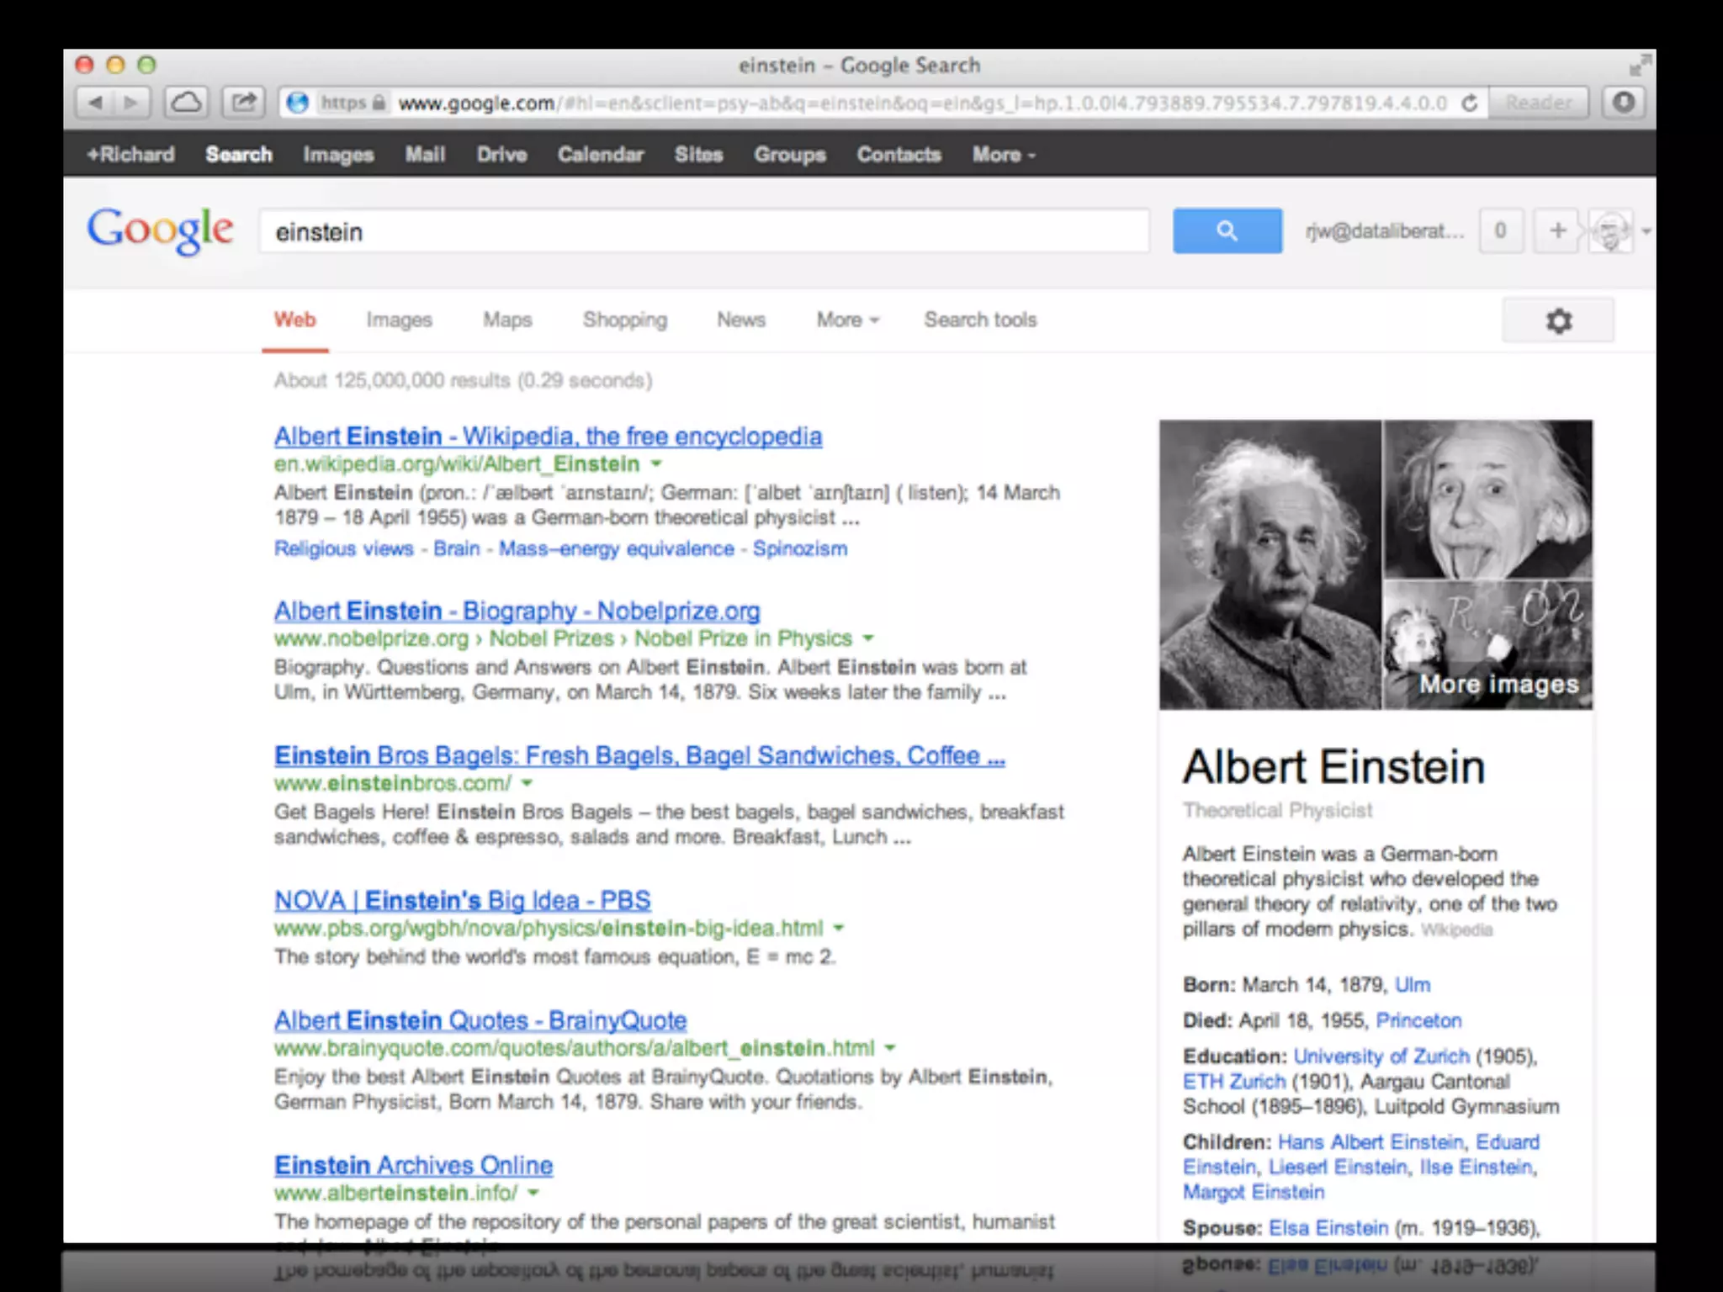1723x1292 pixels.
Task: Switch to the Images results tab
Action: pos(399,320)
